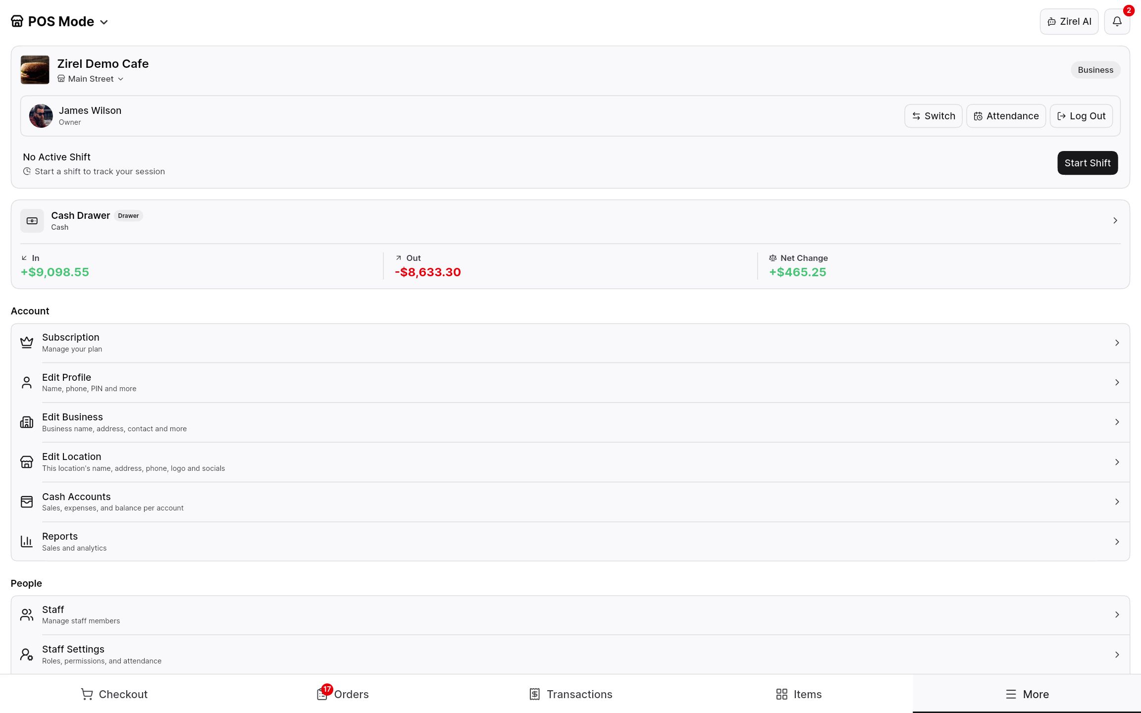This screenshot has height=713, width=1141.
Task: Click the Edit Profile row title
Action: 66,377
